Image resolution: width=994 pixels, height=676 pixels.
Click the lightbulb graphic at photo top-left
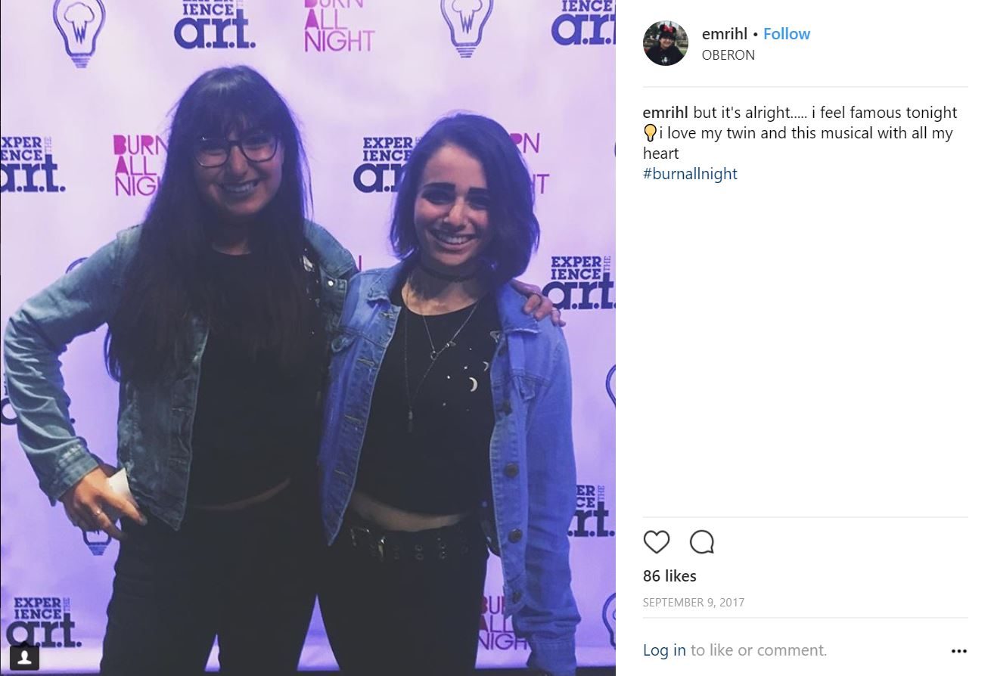79,32
